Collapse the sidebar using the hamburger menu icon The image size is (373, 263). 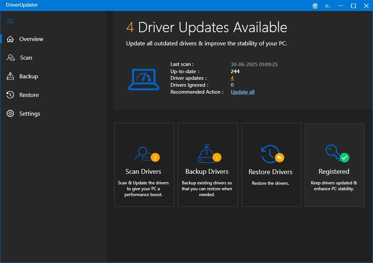10,21
